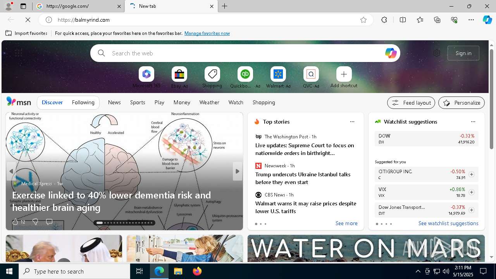Screen dimensions: 496x279
Task: Open Copilot sidebar icon
Action: tap(487, 20)
